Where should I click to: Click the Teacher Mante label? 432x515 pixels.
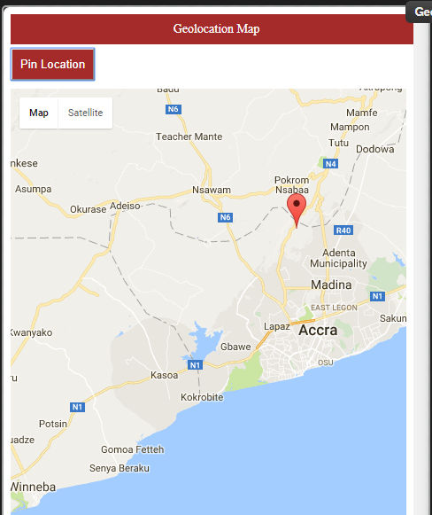[x=189, y=137]
